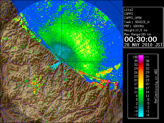Click the 00:30:00 time display
The image size is (164, 123).
(141, 39)
